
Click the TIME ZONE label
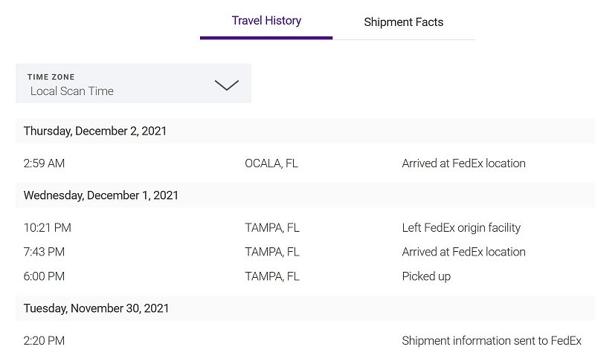[x=51, y=77]
